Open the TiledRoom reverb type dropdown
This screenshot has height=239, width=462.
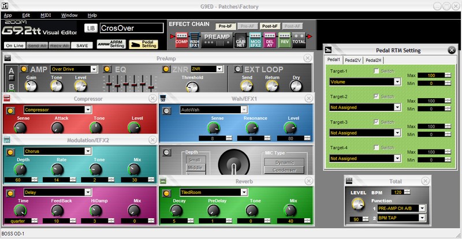244,192
